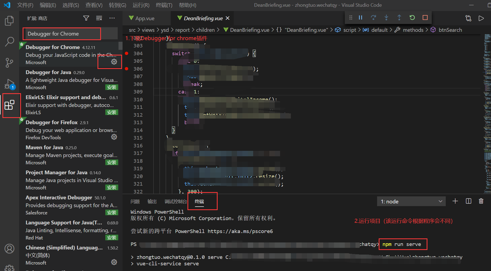Open the 文件(F) menu

[25, 5]
